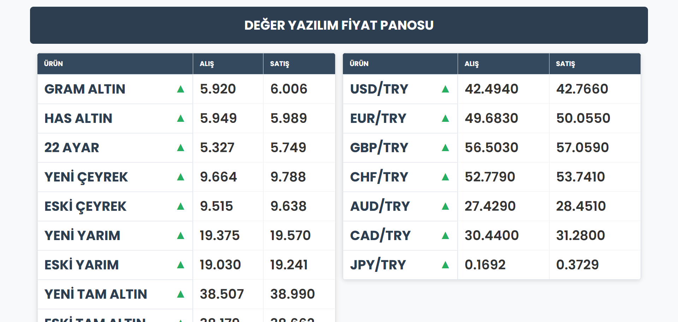
Task: Select the YENİ TAM ALTIN product name
Action: (x=96, y=294)
